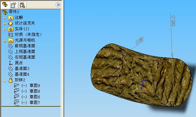Click the 注解 folder icon
Image resolution: width=196 pixels, height=117 pixels.
11,18
